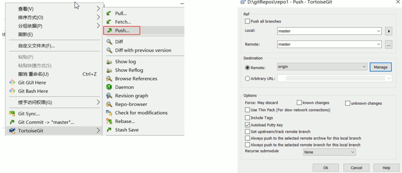Click the Rebase icon
Viewport: 402px width, 173px height.
point(109,122)
